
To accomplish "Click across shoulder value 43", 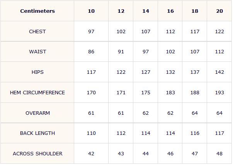I will tap(121, 154).
